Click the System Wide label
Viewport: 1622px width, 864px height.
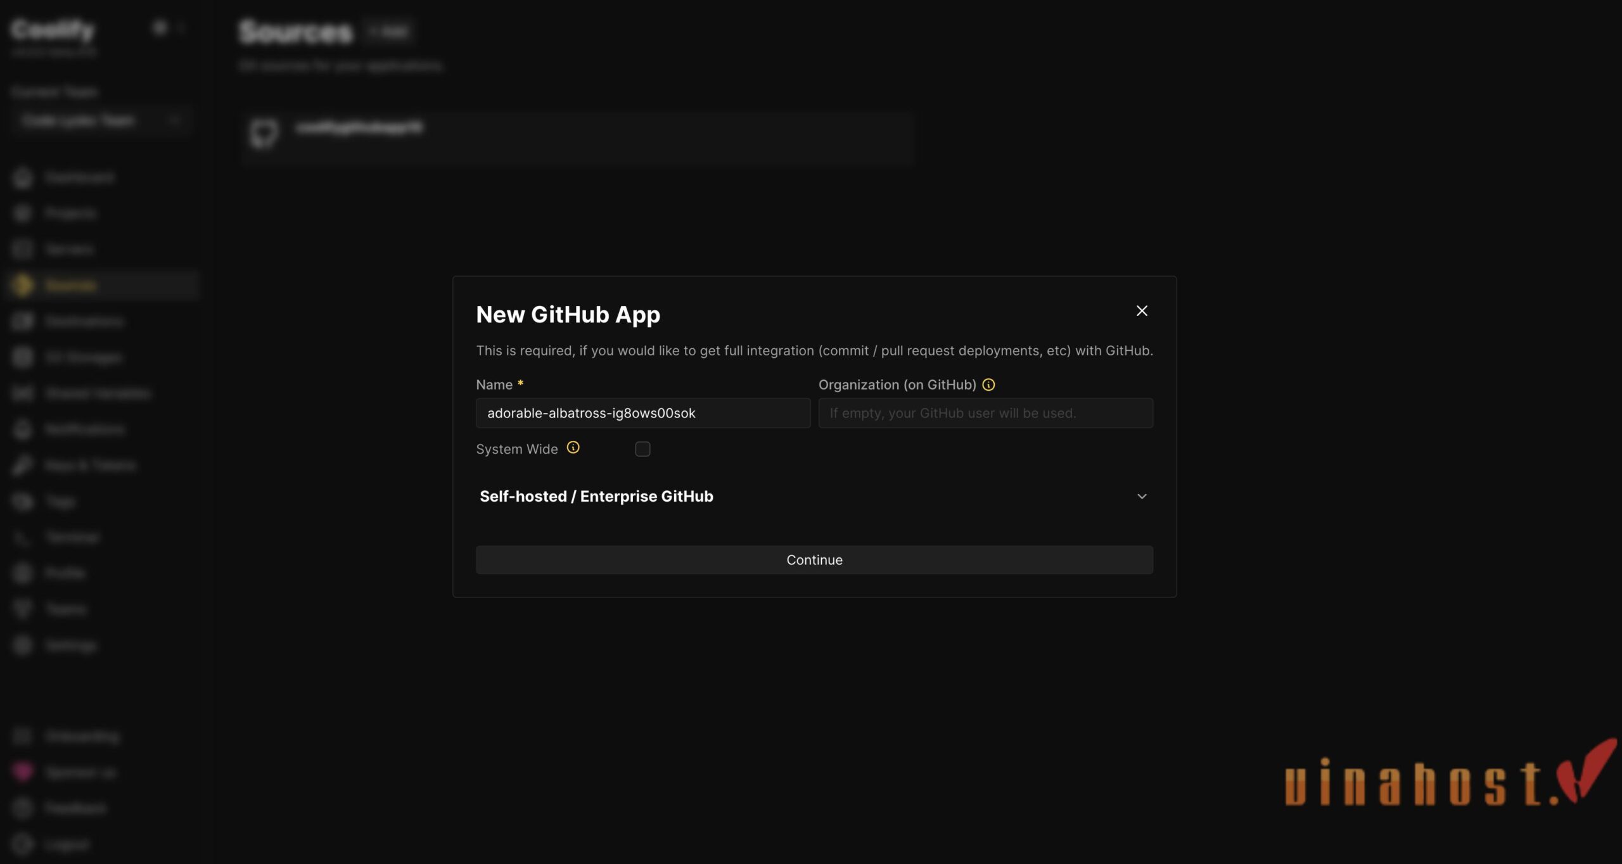[517, 449]
